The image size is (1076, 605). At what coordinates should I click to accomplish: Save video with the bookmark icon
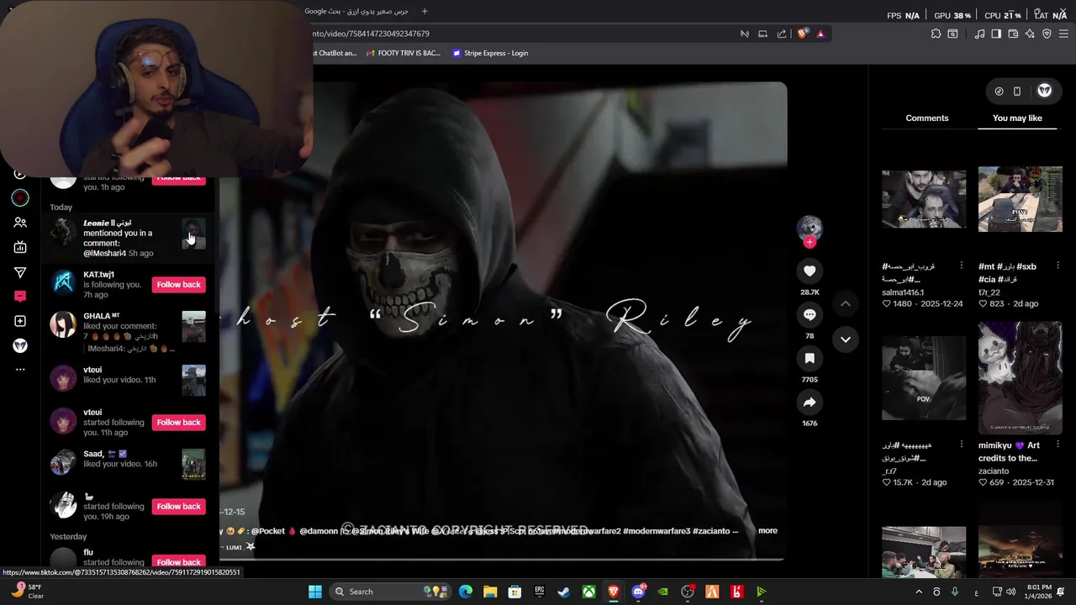[810, 358]
